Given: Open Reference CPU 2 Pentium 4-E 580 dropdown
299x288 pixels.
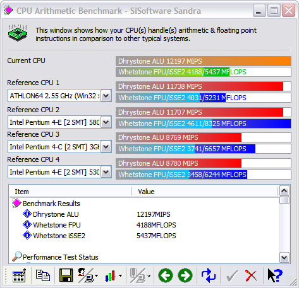Looking at the screenshot, I should (x=106, y=122).
